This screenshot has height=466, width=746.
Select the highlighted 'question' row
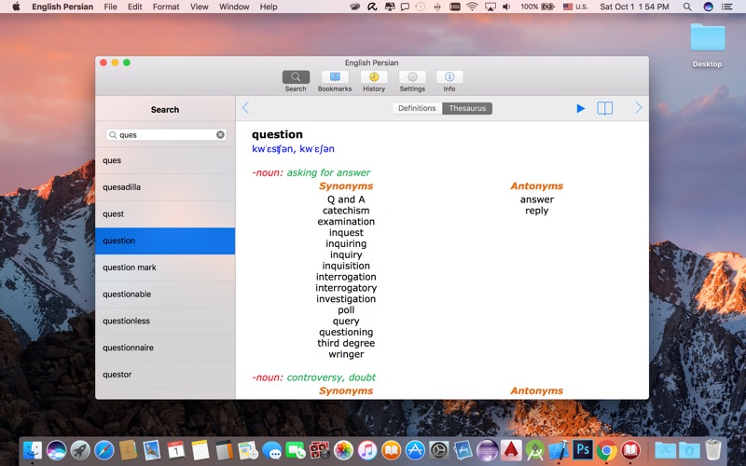point(165,240)
